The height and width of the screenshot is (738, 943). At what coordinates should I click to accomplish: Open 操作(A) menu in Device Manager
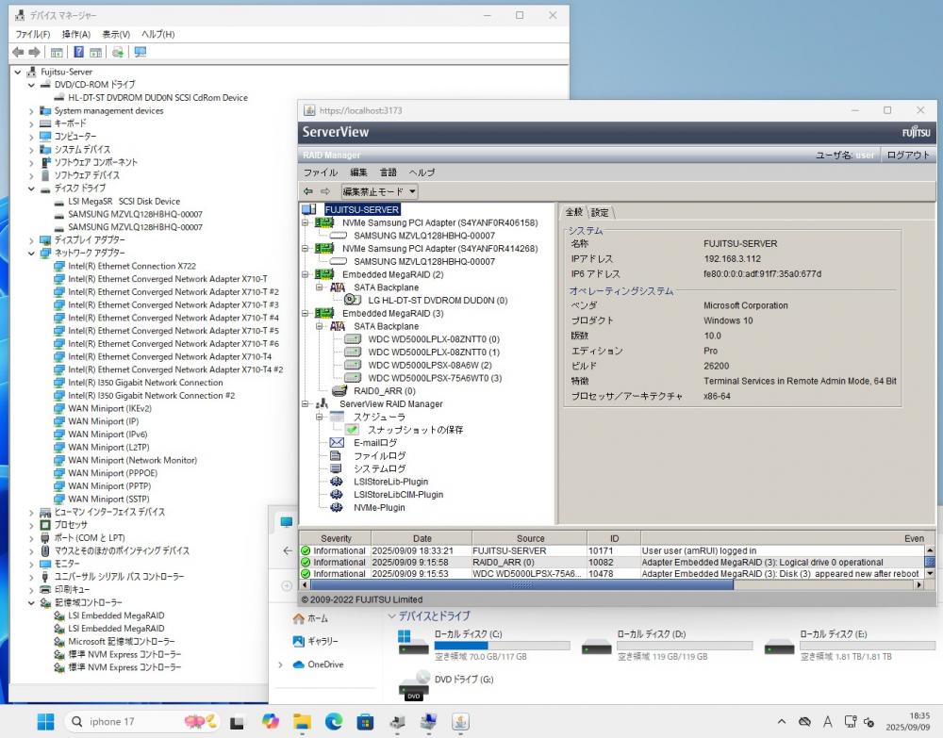coord(75,34)
